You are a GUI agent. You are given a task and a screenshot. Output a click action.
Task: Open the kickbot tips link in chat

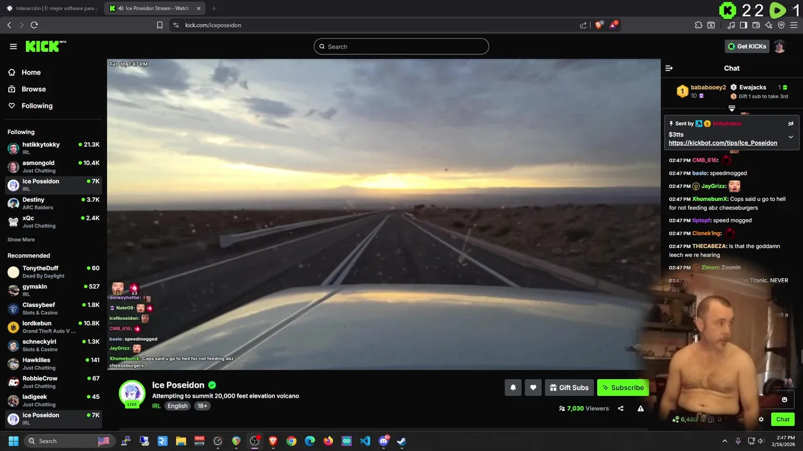723,143
